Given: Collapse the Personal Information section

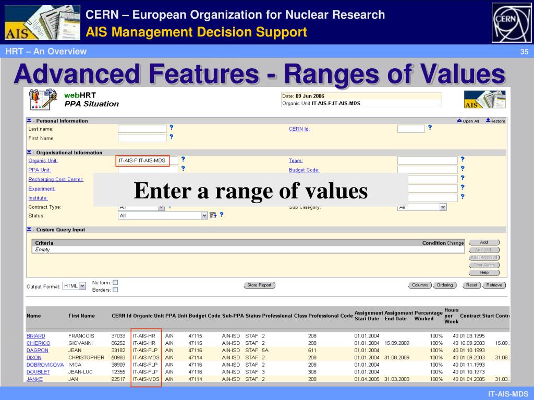Looking at the screenshot, I should [x=29, y=120].
